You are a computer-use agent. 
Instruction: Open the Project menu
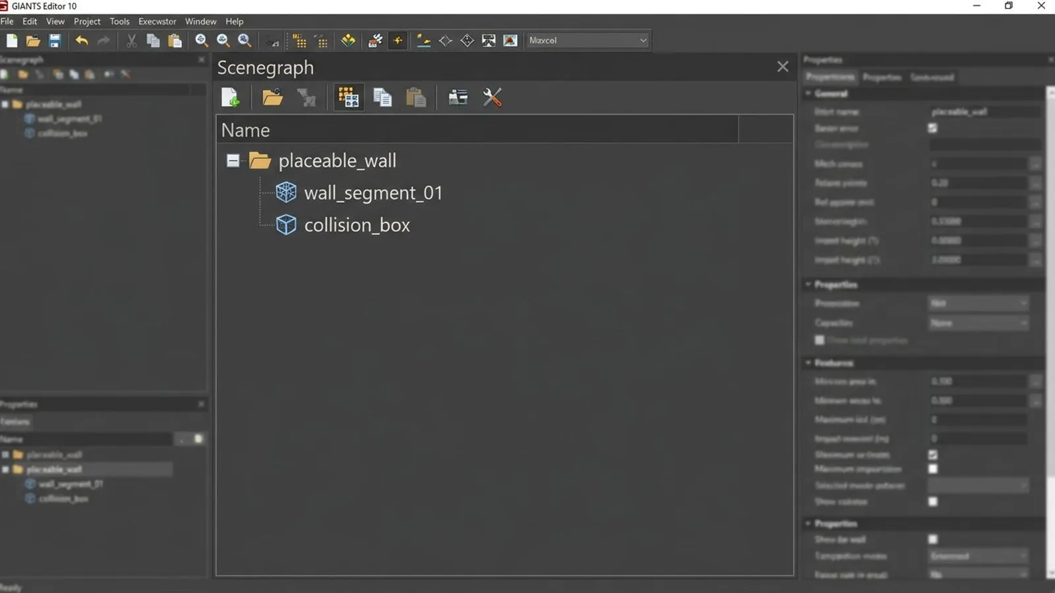[87, 22]
